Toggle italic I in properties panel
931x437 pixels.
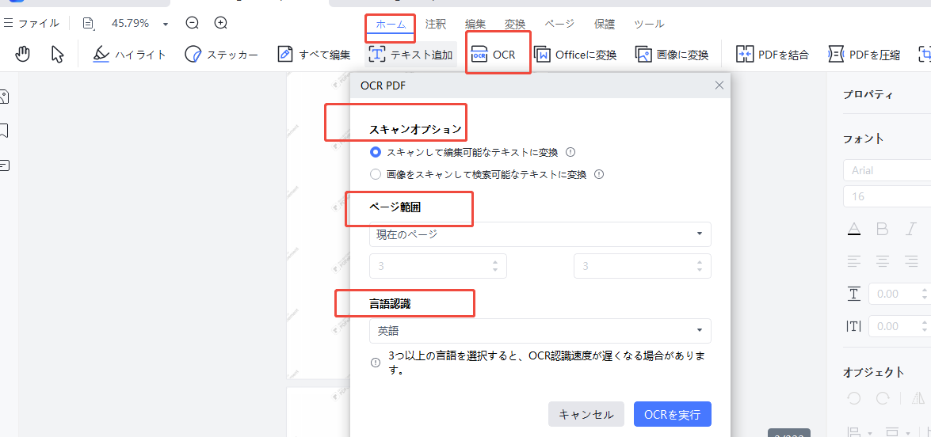click(911, 229)
